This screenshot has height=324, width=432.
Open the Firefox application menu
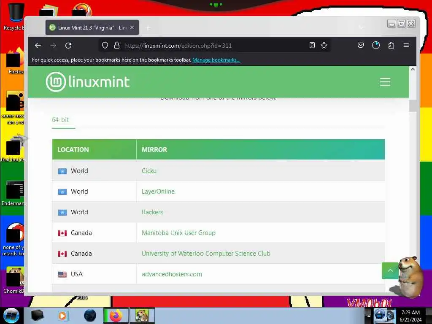[x=406, y=45]
